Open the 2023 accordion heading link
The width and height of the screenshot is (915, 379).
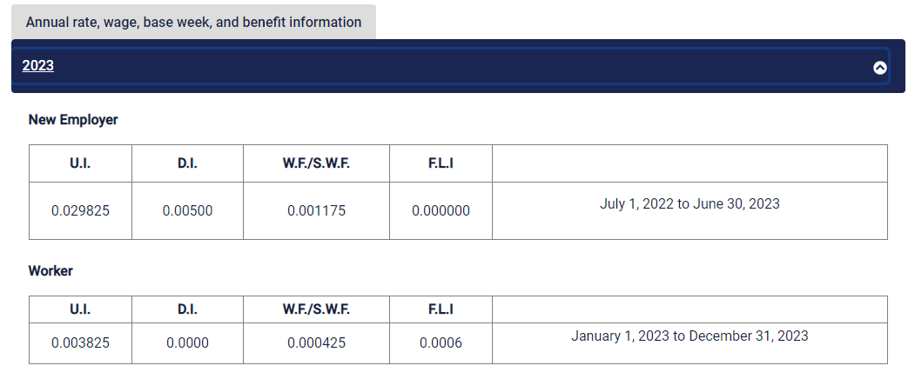38,66
